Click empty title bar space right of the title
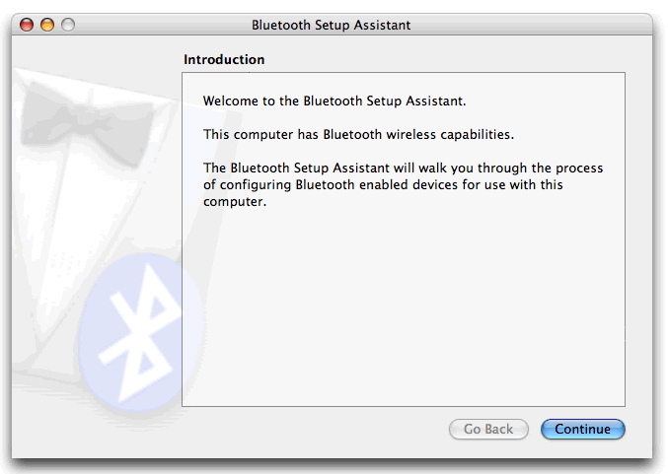This screenshot has height=474, width=668. (533, 25)
